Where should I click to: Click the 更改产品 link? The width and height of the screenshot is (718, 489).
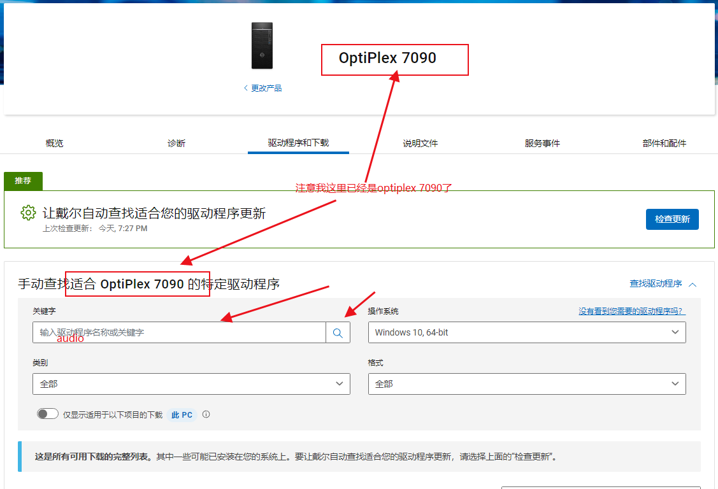coord(266,88)
